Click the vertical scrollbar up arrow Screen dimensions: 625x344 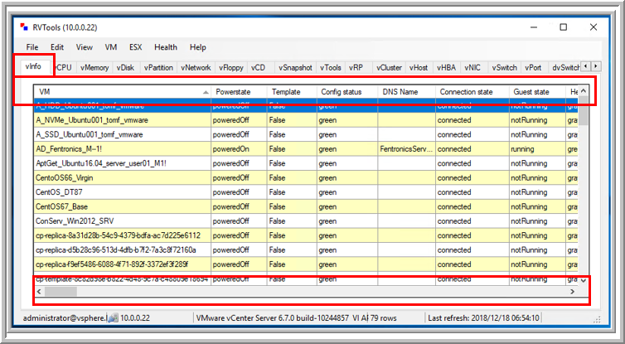pyautogui.click(x=583, y=91)
